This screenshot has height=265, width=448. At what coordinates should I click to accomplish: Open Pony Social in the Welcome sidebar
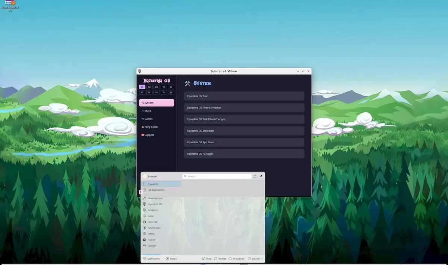click(156, 127)
